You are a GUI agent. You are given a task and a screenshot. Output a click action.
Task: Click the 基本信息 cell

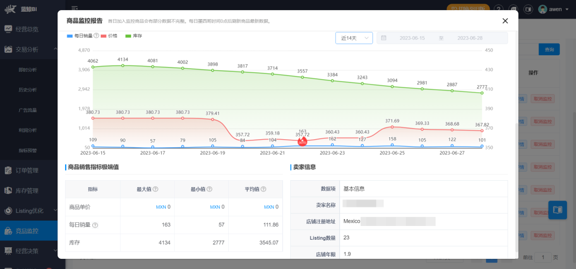pyautogui.click(x=354, y=189)
